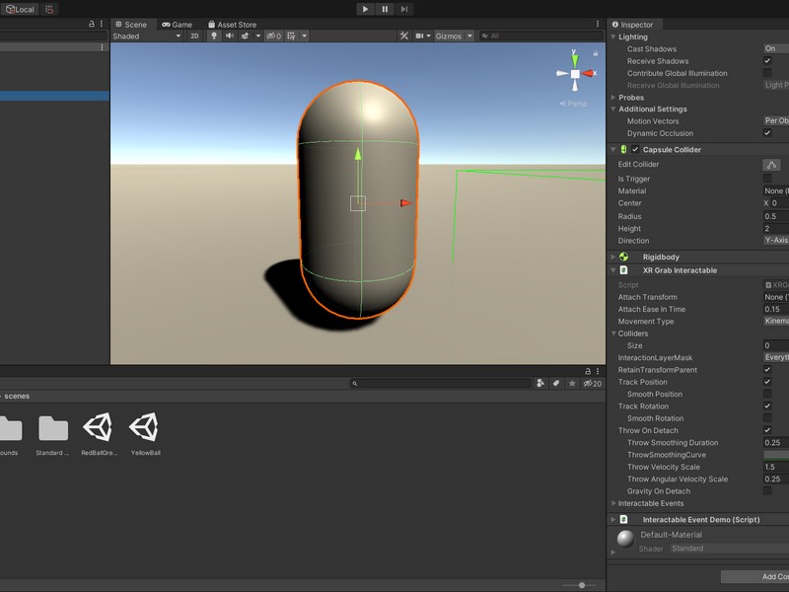Toggle scene audio with the speaker icon
The height and width of the screenshot is (592, 789).
click(x=230, y=36)
